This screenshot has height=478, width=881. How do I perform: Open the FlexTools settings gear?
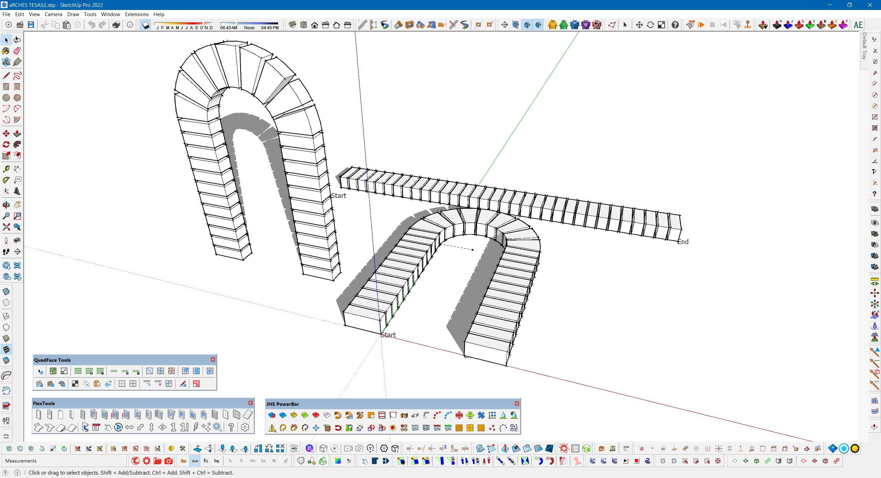[245, 427]
